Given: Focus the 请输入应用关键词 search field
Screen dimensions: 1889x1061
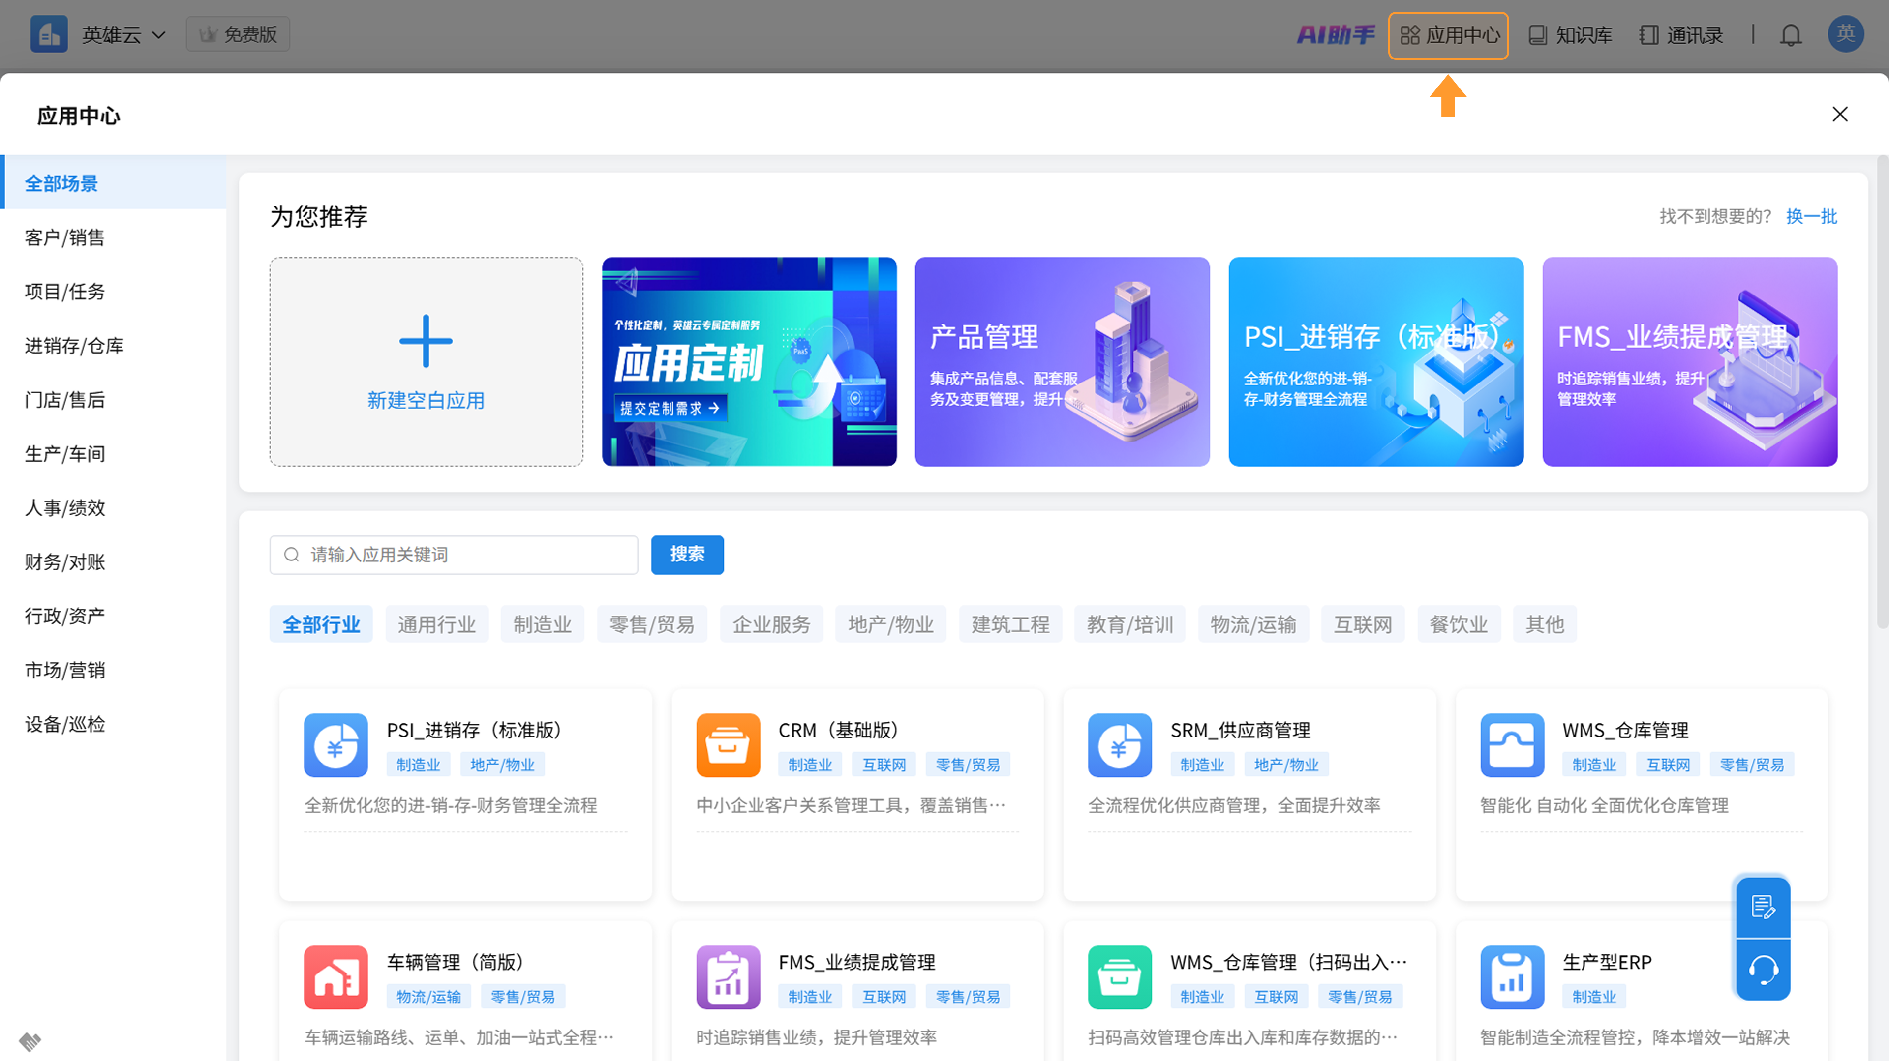Looking at the screenshot, I should click(x=454, y=555).
